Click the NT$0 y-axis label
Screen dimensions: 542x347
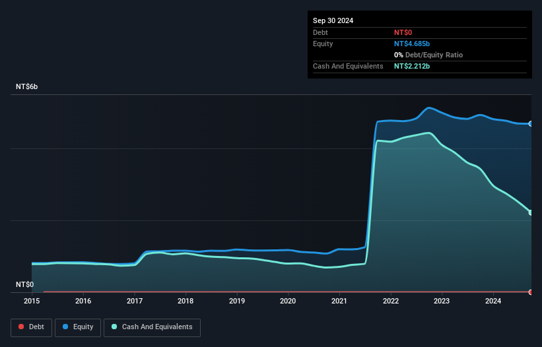click(x=25, y=284)
